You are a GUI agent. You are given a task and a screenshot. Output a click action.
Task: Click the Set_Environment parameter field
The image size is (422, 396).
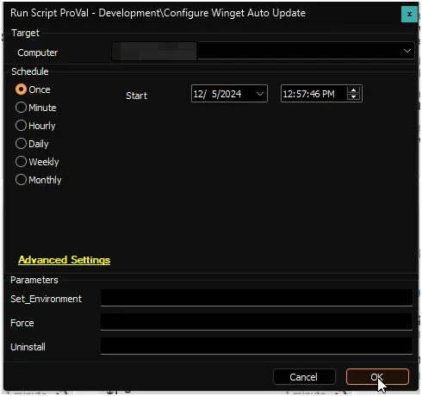[257, 298]
